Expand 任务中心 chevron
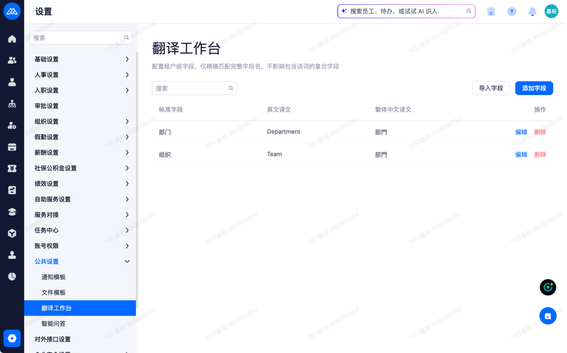 click(x=127, y=230)
